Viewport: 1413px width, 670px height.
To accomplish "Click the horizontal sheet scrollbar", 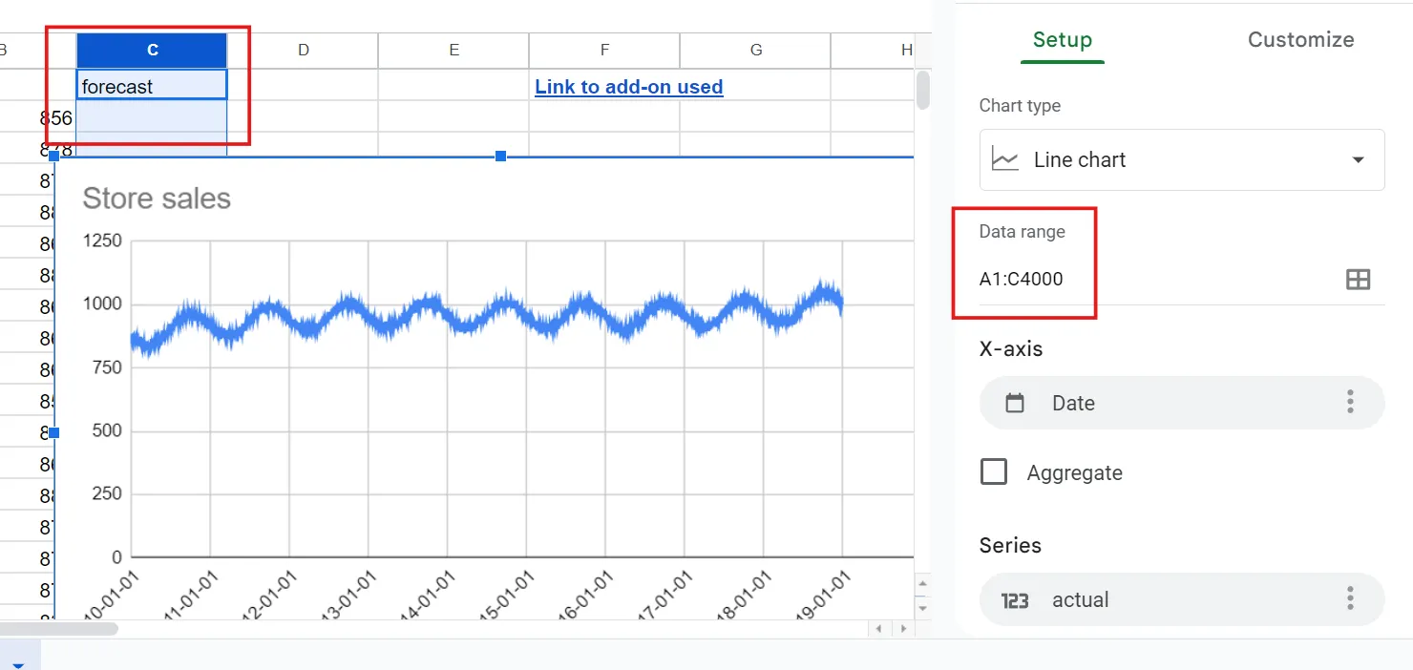I will click(57, 627).
